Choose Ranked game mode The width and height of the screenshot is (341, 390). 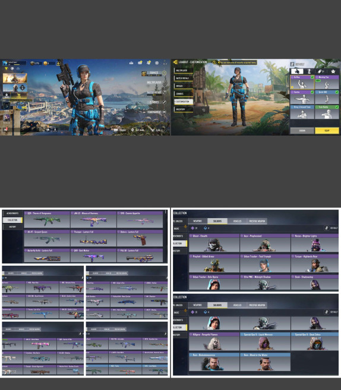[154, 73]
